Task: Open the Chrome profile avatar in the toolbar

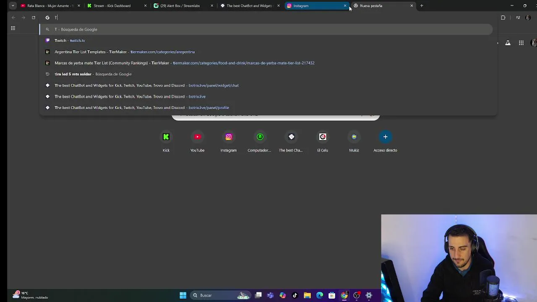Action: point(528,18)
